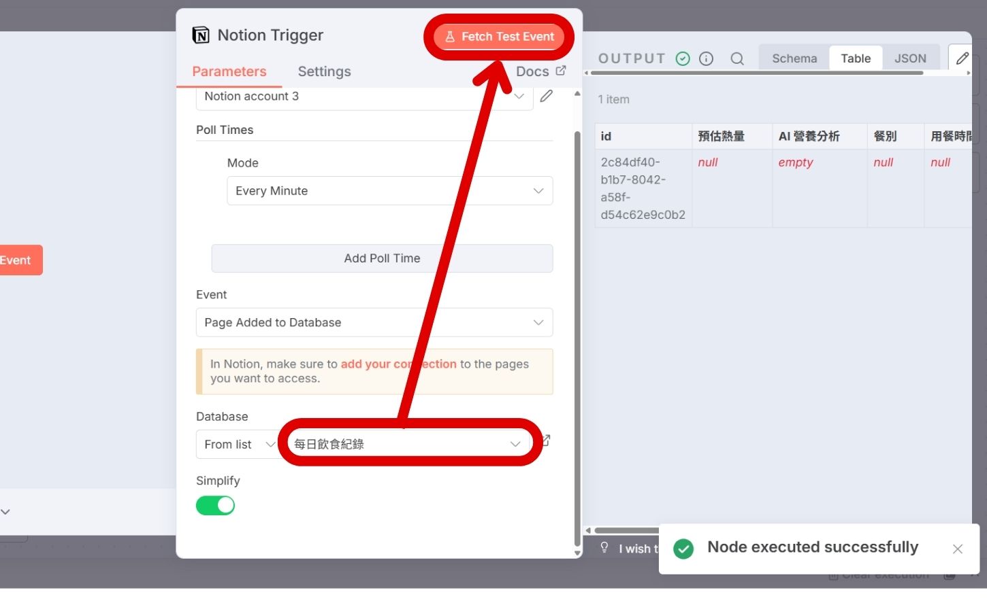987x605 pixels.
Task: Click the info icon beside OUTPUT
Action: tap(707, 58)
